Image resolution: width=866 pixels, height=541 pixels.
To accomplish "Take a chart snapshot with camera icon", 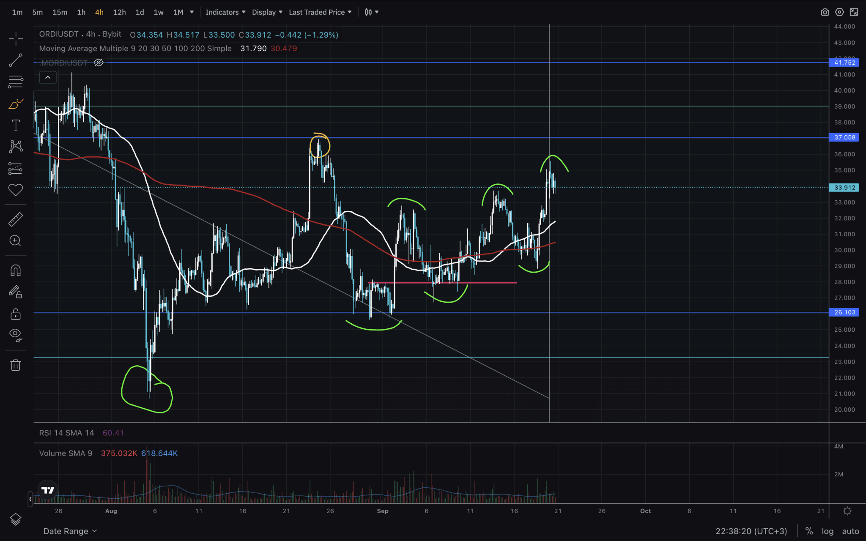I will [x=825, y=12].
